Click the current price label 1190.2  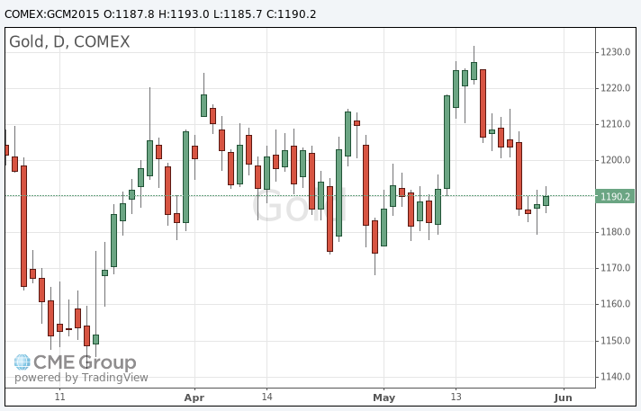615,197
